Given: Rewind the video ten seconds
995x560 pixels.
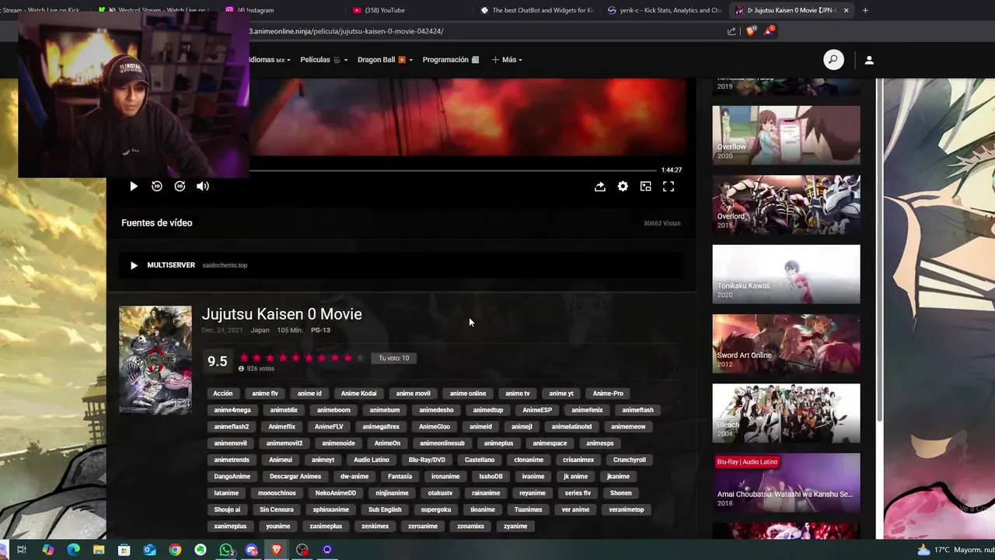Looking at the screenshot, I should [x=156, y=187].
